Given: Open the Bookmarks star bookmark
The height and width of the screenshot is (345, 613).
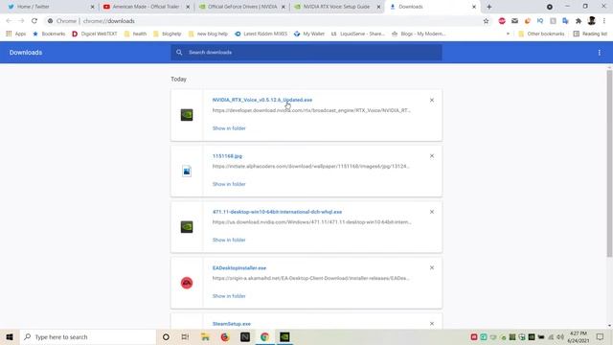Looking at the screenshot, I should [x=49, y=34].
